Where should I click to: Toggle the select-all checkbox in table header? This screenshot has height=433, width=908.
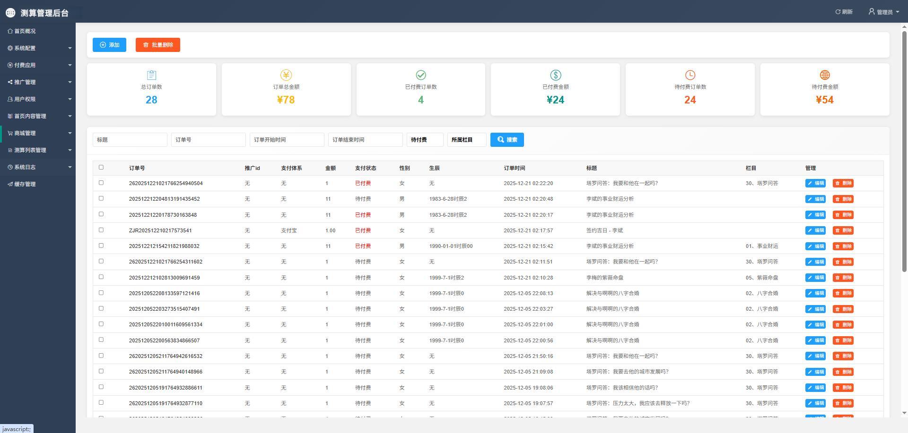click(101, 167)
